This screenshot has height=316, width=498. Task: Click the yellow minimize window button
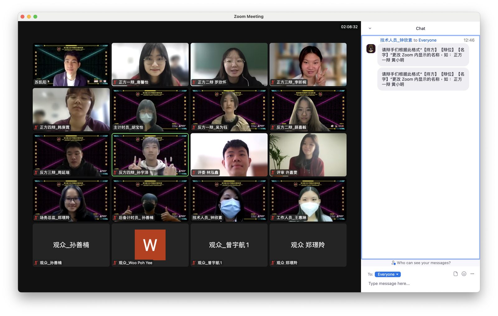pos(29,17)
